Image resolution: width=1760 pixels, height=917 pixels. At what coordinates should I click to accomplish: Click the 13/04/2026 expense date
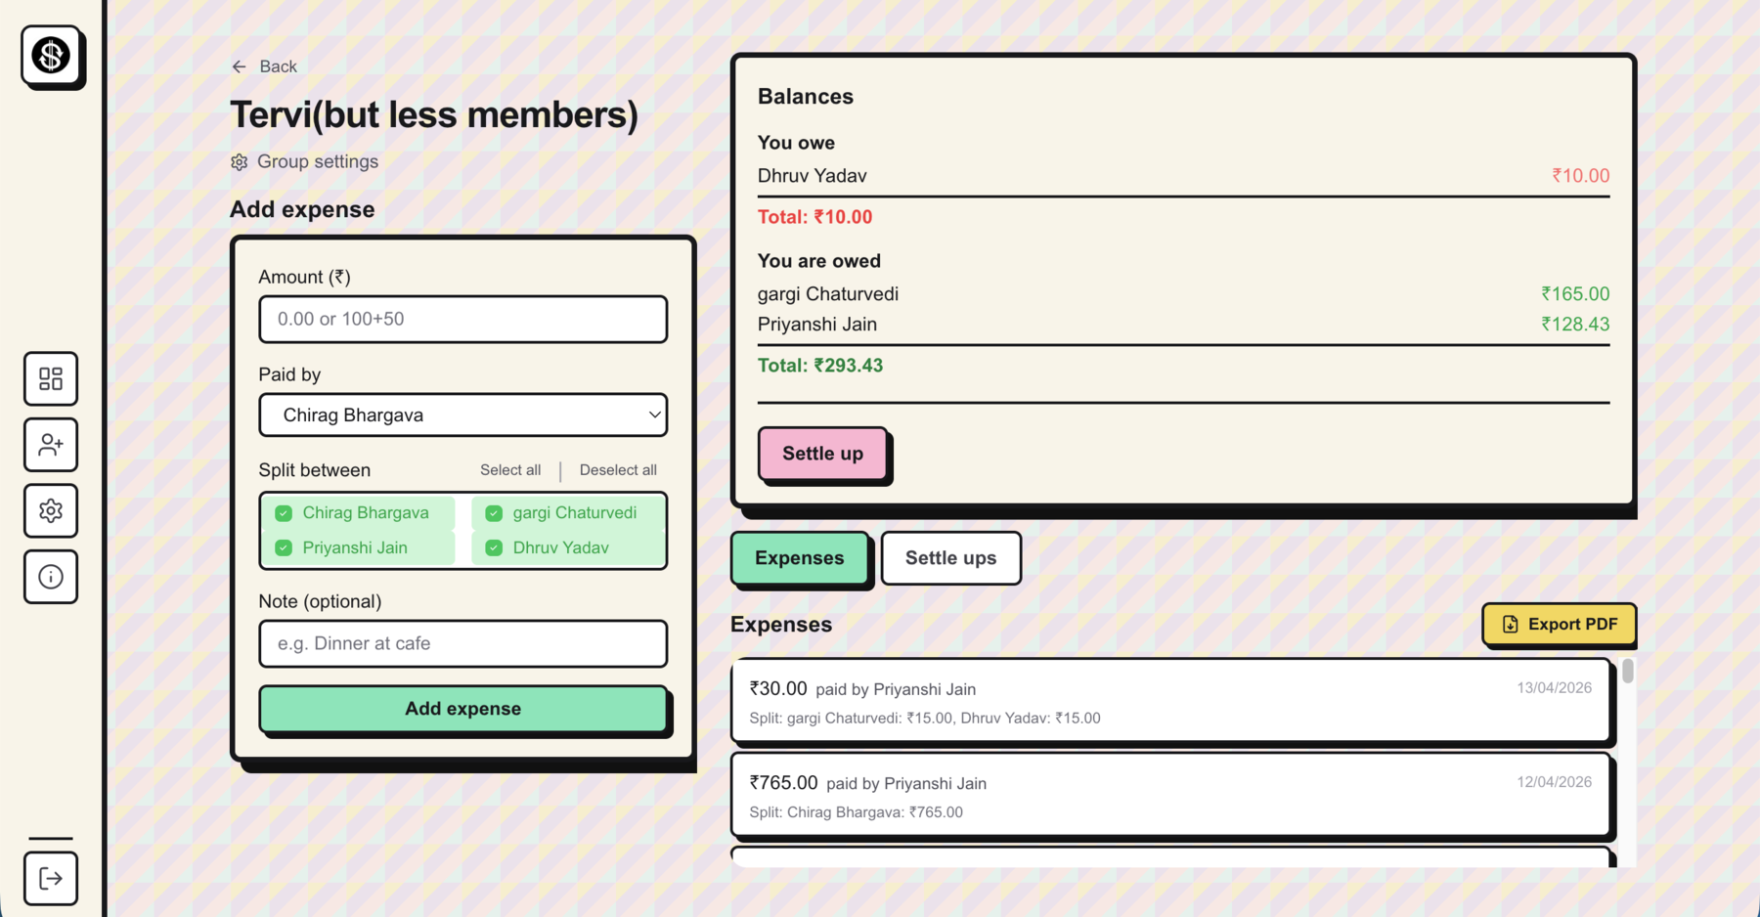pos(1554,688)
